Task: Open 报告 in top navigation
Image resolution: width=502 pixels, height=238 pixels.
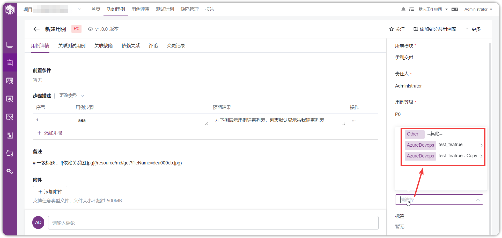Action: pyautogui.click(x=210, y=9)
